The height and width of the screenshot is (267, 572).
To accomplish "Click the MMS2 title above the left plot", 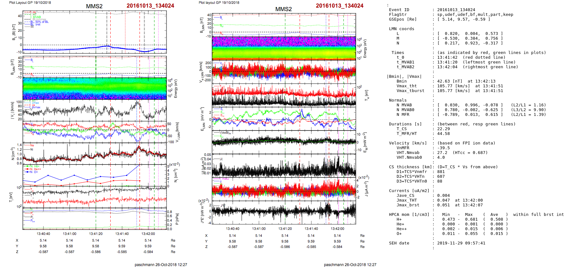I will [x=94, y=6].
